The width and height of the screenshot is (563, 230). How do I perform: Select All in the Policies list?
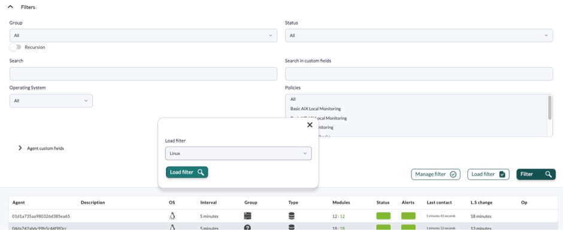click(293, 99)
